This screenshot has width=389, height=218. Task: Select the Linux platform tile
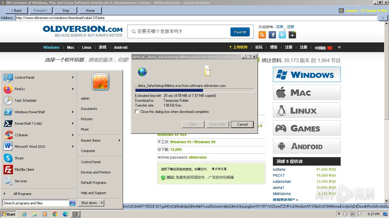(x=307, y=110)
